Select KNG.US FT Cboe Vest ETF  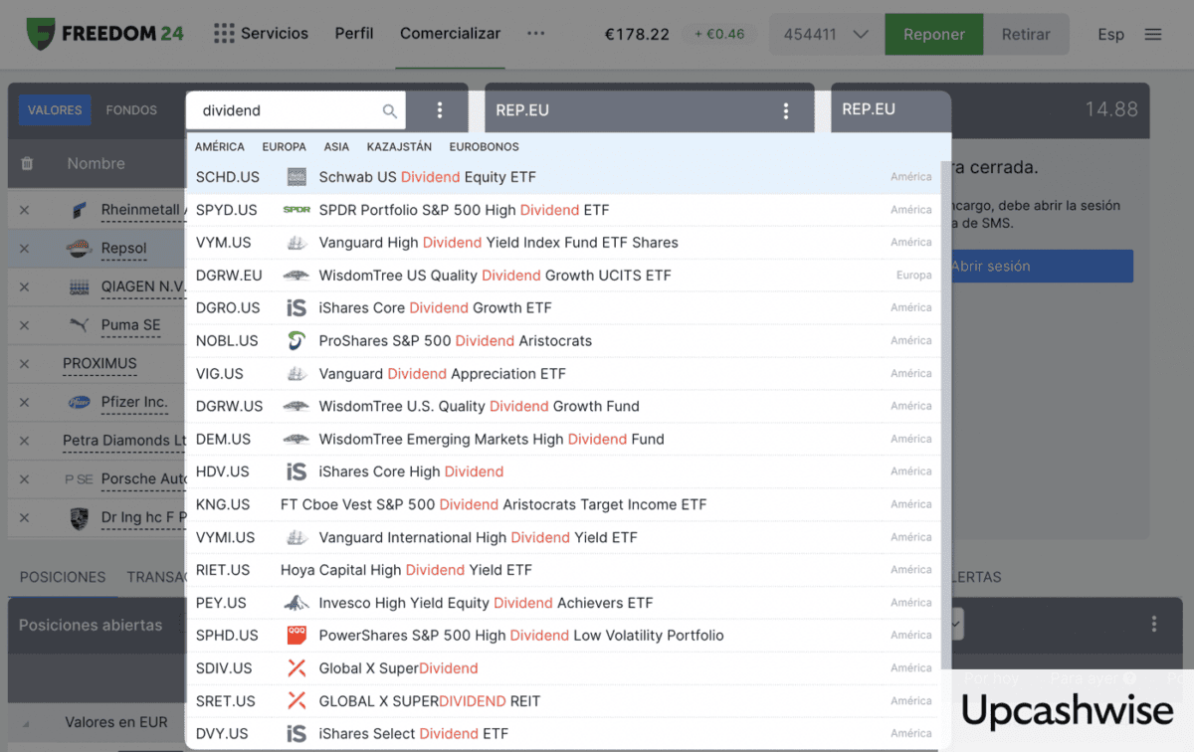pos(563,504)
